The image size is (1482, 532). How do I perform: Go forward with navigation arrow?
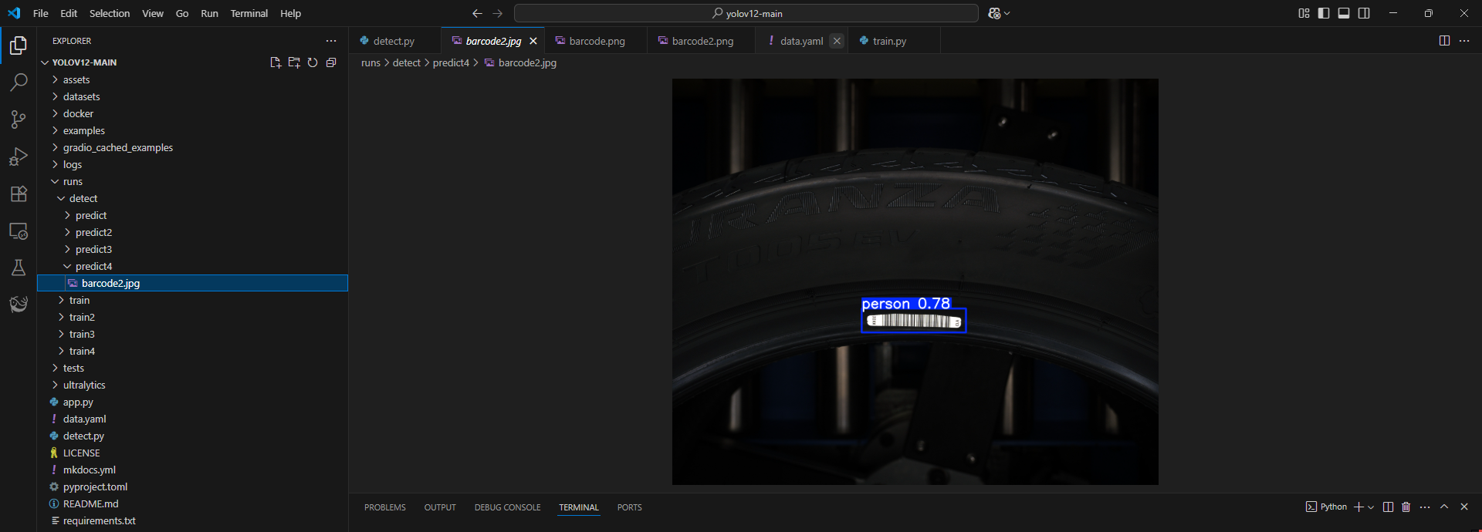(497, 13)
